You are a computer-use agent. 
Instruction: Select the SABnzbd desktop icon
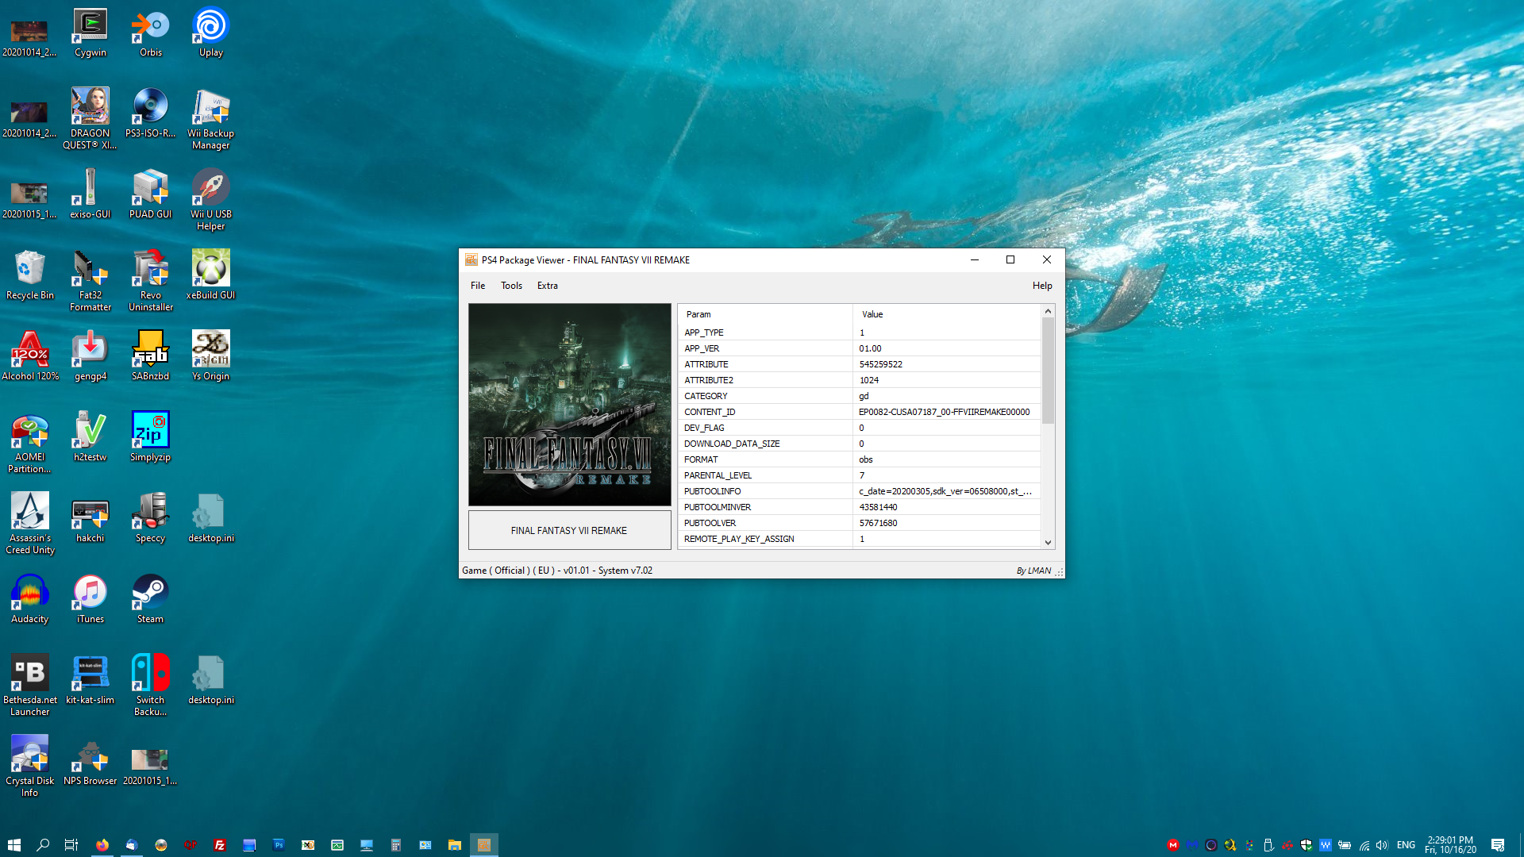tap(151, 356)
